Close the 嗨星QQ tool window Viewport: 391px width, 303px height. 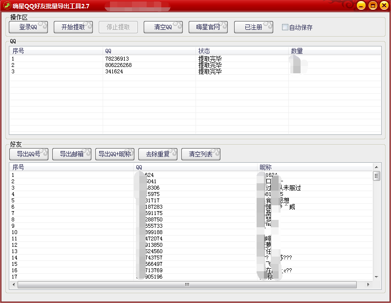pos(384,5)
